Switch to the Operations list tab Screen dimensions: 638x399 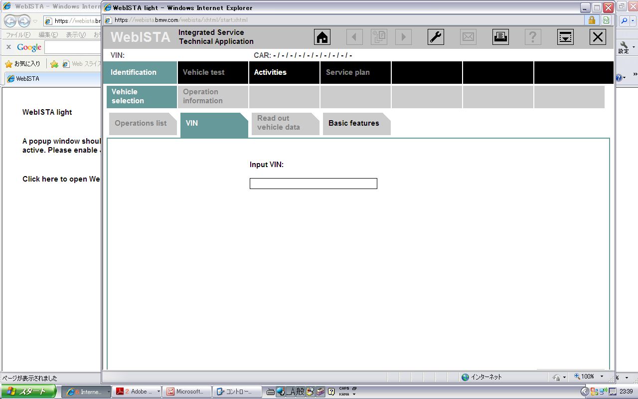pyautogui.click(x=143, y=124)
